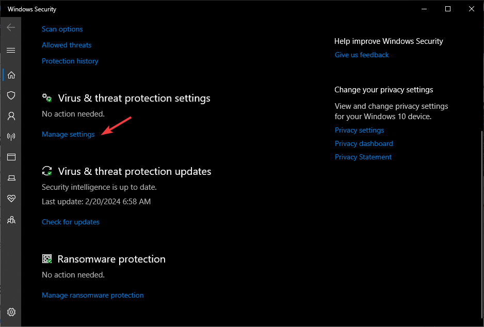484x327 pixels.
Task: Open Family options icon
Action: [x=11, y=220]
